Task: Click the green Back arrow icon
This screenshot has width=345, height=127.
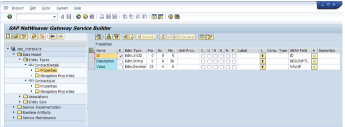Action: click(79, 17)
